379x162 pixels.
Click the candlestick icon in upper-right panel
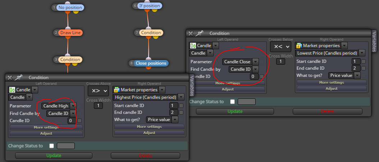coord(193,46)
